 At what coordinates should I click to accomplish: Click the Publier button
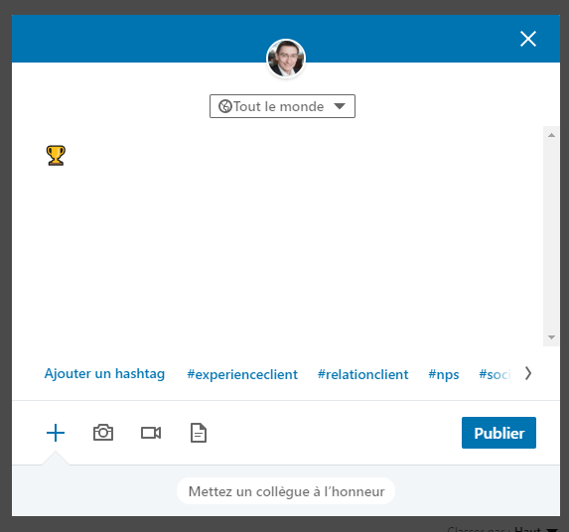pos(498,433)
